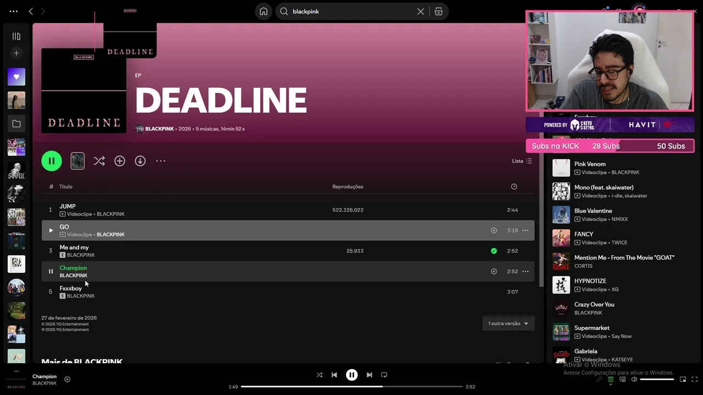Open the DEADLINE album cover art
Image resolution: width=703 pixels, height=395 pixels.
pyautogui.click(x=83, y=91)
